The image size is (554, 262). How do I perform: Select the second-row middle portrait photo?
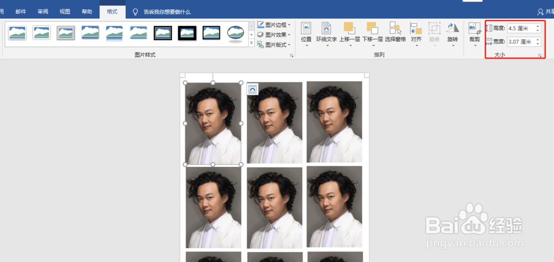pos(275,208)
